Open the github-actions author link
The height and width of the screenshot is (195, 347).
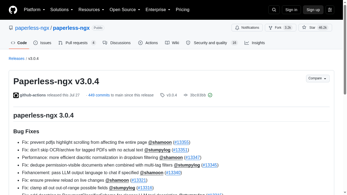(x=33, y=95)
